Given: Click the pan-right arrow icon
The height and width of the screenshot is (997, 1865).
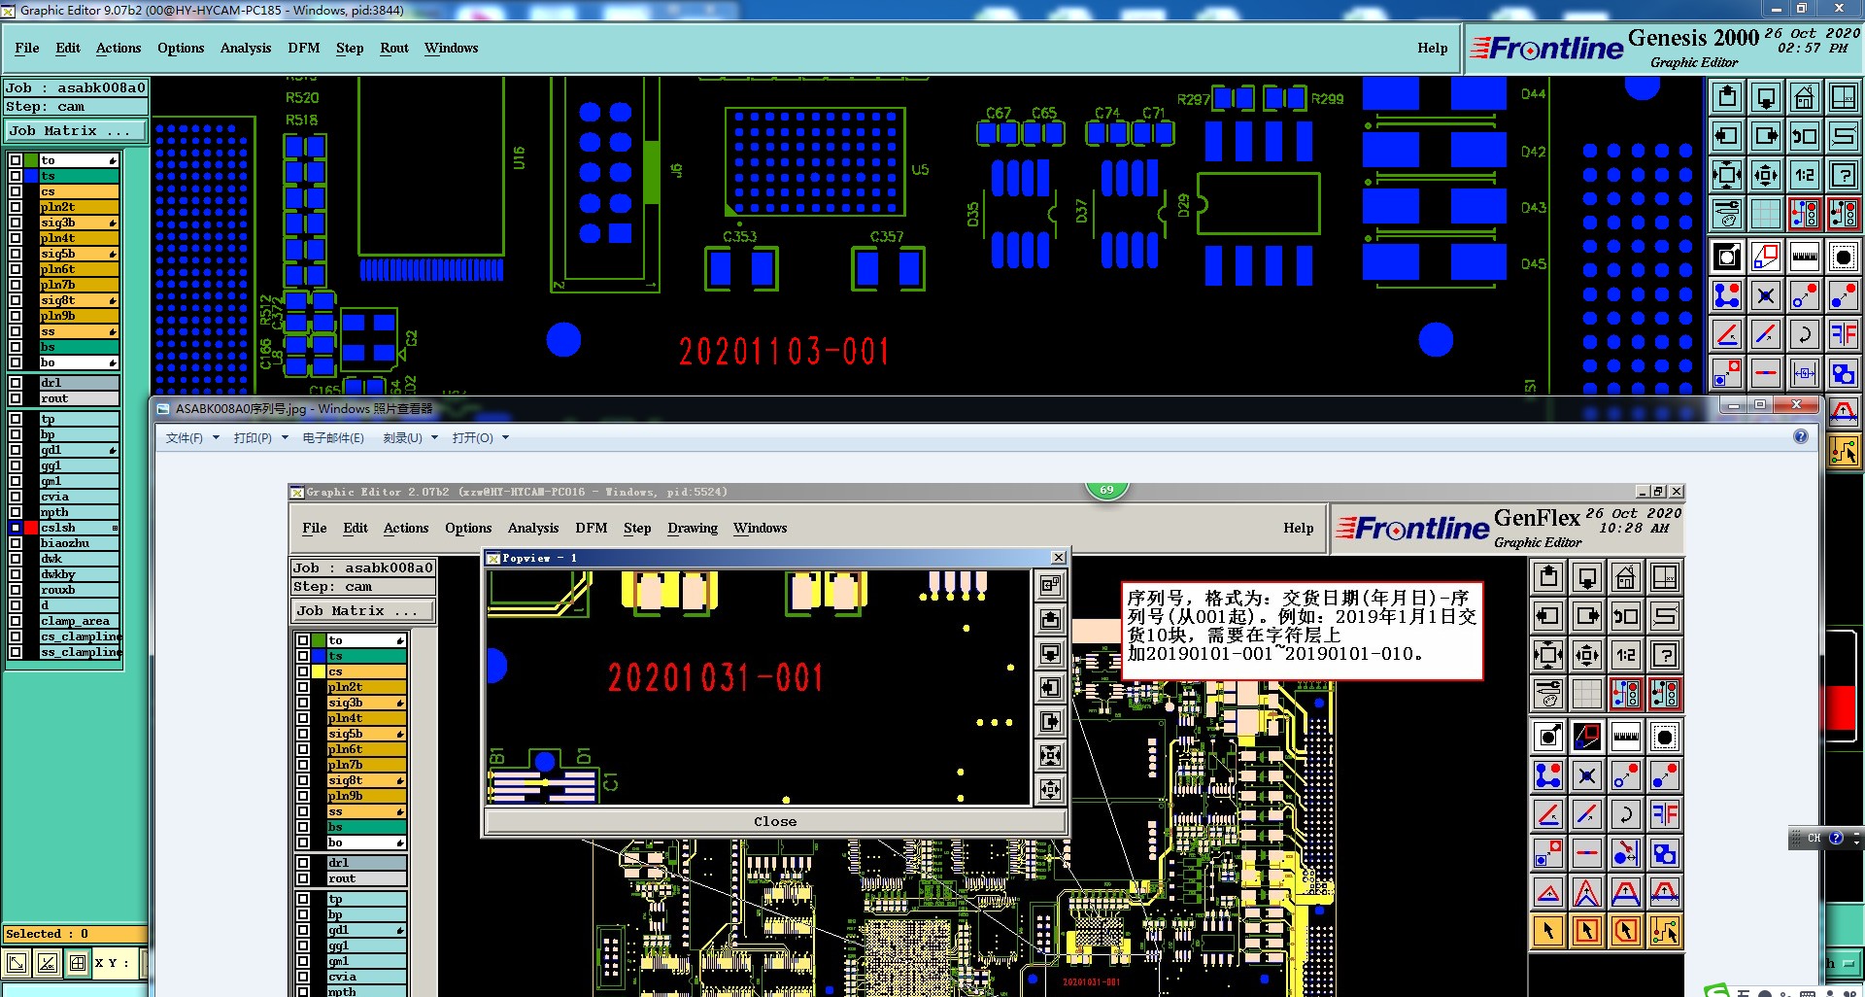Looking at the screenshot, I should 1766,136.
